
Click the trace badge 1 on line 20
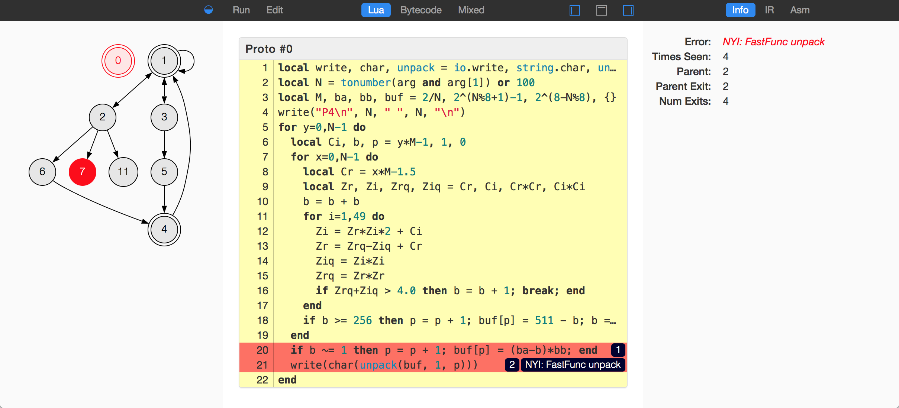click(x=618, y=350)
